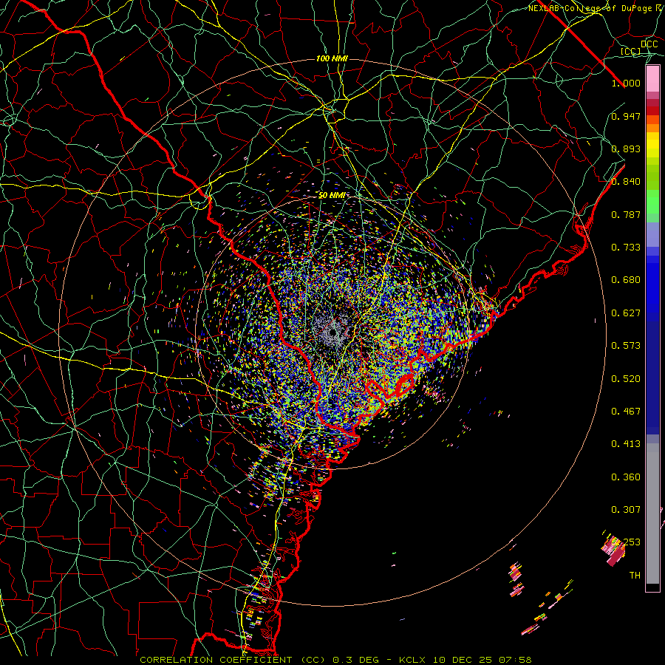This screenshot has width=665, height=665.
Task: Click the 0.467 legend value
Action: tap(626, 412)
